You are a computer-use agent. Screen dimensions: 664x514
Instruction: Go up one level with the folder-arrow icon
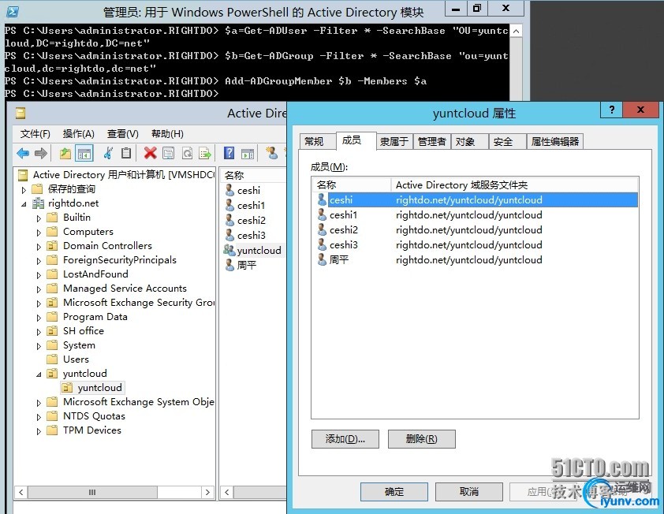coord(65,153)
